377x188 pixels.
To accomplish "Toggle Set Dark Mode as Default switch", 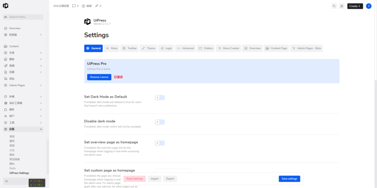I will tap(160, 98).
